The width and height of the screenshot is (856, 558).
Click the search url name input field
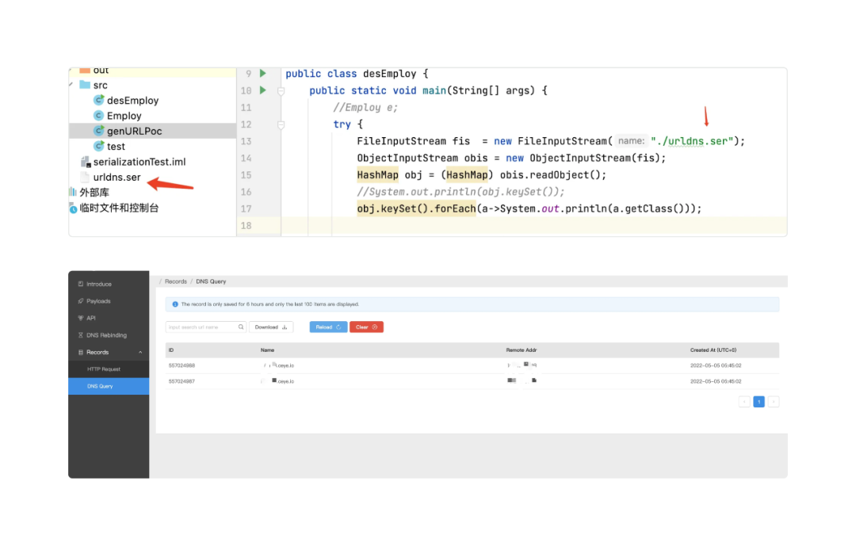(x=201, y=327)
